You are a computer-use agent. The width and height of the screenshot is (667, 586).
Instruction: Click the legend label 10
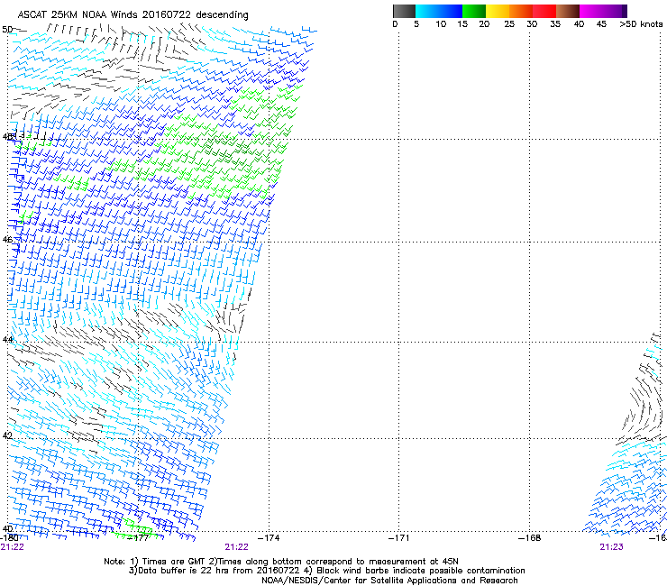(441, 24)
